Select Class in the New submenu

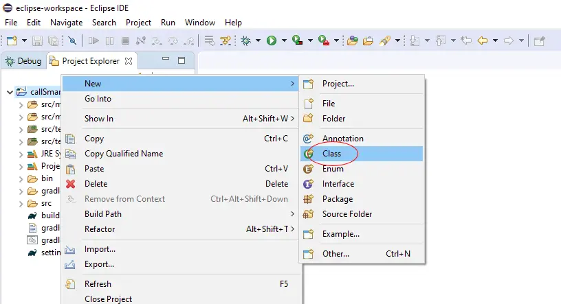[362, 154]
